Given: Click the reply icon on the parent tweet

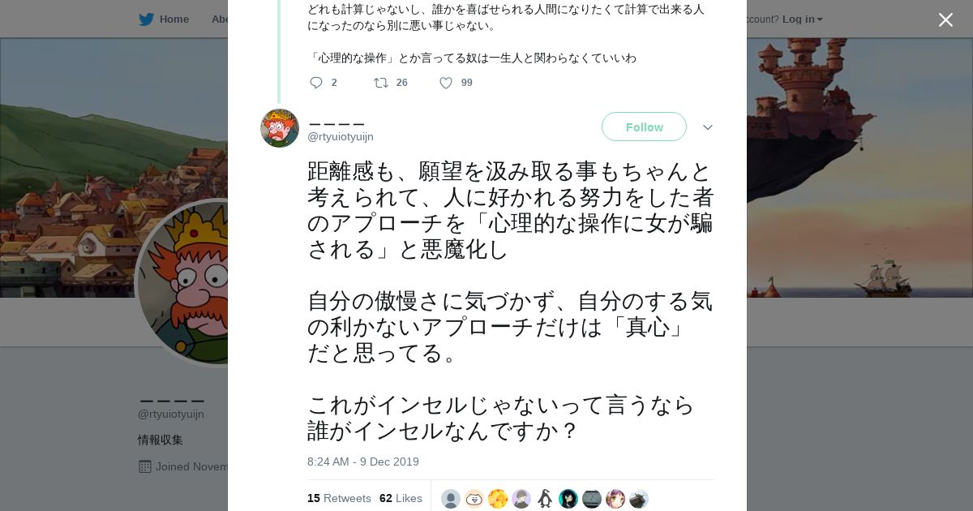Looking at the screenshot, I should click(316, 83).
